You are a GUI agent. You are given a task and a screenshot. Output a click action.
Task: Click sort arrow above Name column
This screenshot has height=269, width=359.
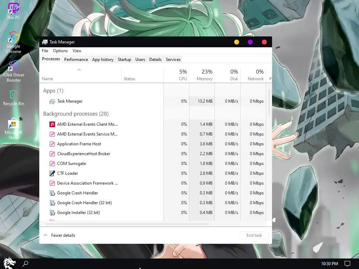pyautogui.click(x=79, y=70)
